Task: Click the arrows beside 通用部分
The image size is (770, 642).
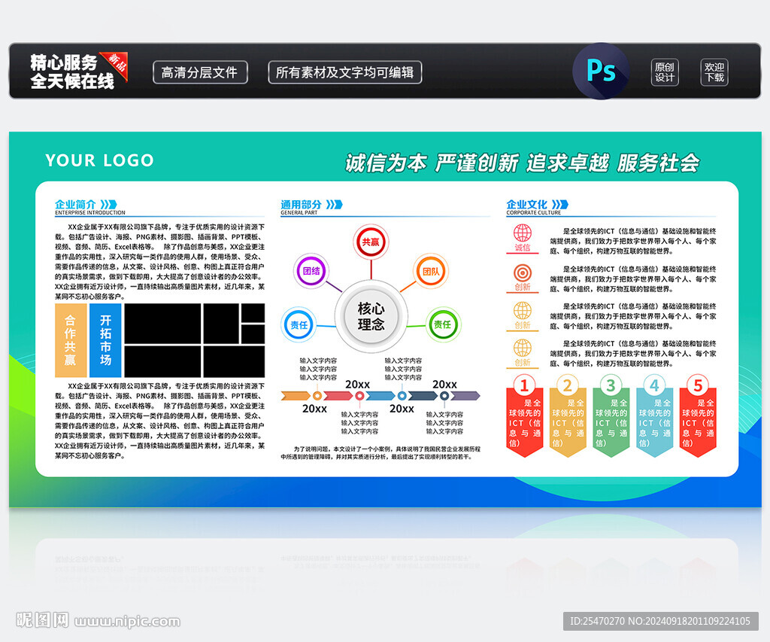Action: click(335, 204)
